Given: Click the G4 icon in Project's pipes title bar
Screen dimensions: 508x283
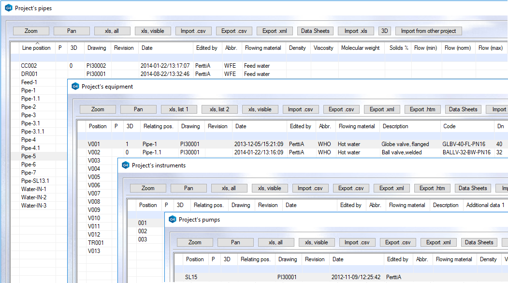Looking at the screenshot, I should (x=8, y=8).
